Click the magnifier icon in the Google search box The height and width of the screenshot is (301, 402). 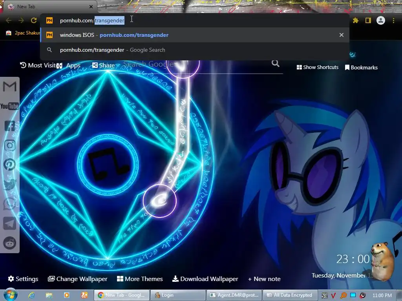pos(275,63)
